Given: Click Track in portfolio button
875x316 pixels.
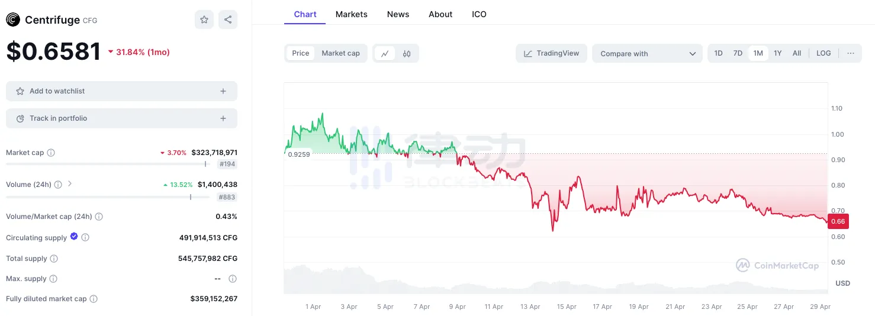Looking at the screenshot, I should pos(121,118).
